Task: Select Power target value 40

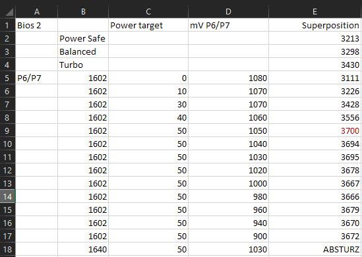Action: click(x=148, y=117)
